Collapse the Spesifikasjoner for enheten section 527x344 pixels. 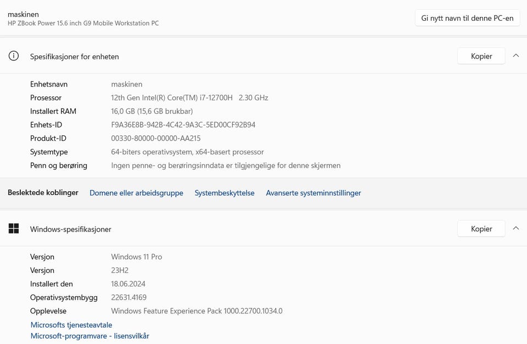(515, 56)
